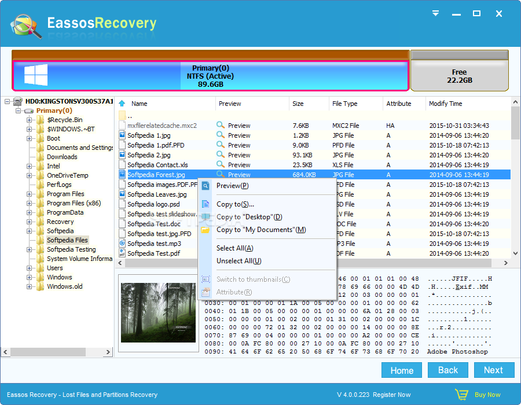Select the PerfLogs folder in tree

59,185
